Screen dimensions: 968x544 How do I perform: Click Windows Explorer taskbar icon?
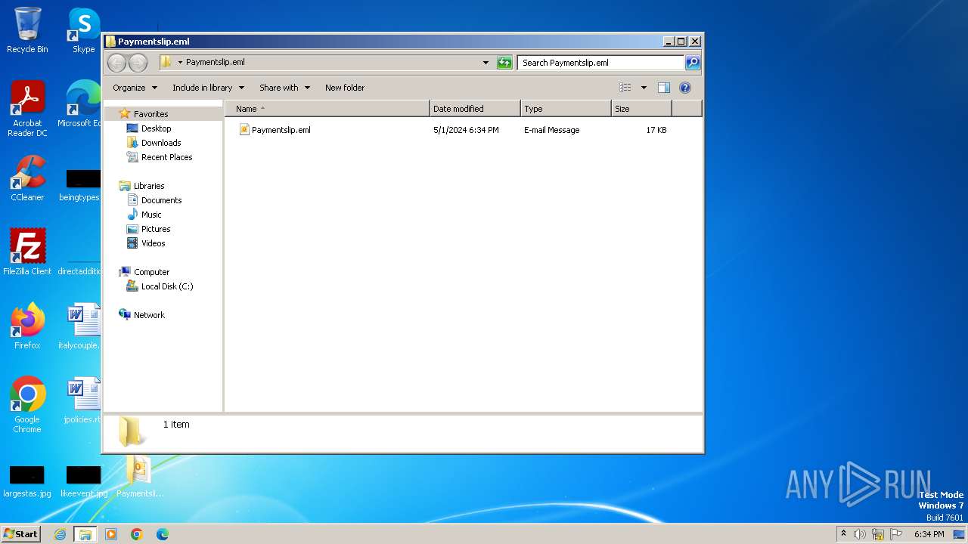[x=85, y=534]
